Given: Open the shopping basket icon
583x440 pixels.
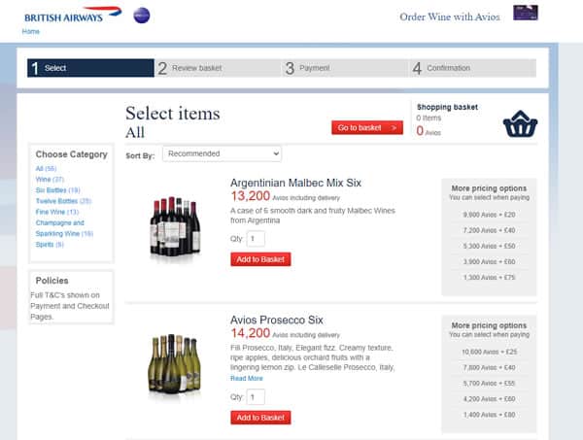Looking at the screenshot, I should pyautogui.click(x=520, y=123).
